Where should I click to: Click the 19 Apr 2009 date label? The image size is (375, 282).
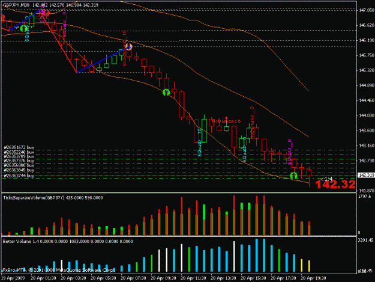(13, 278)
